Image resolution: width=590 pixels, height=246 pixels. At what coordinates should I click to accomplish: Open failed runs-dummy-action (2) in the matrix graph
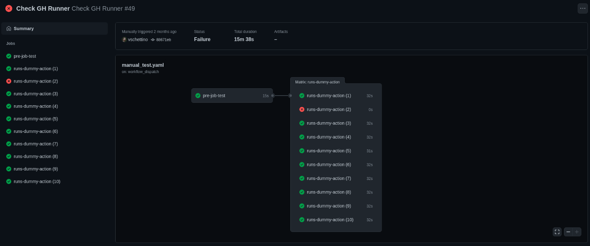336,109
